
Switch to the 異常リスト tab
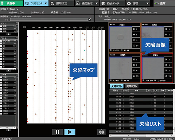132,86
